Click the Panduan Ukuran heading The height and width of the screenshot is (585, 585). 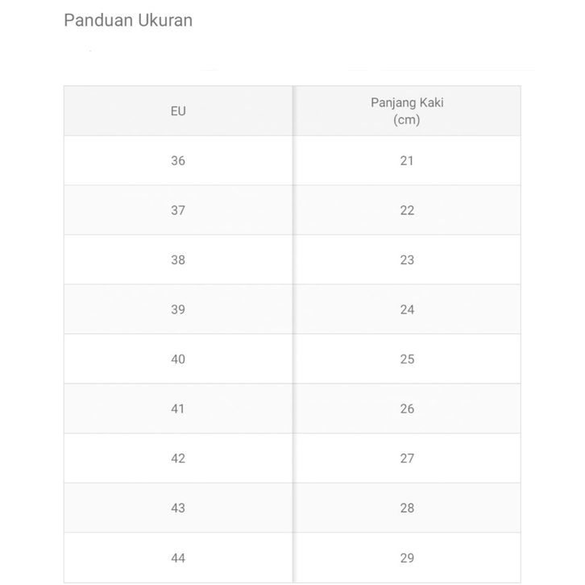[x=128, y=20]
